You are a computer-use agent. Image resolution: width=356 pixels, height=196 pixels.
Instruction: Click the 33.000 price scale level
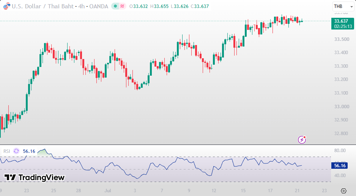(342, 106)
